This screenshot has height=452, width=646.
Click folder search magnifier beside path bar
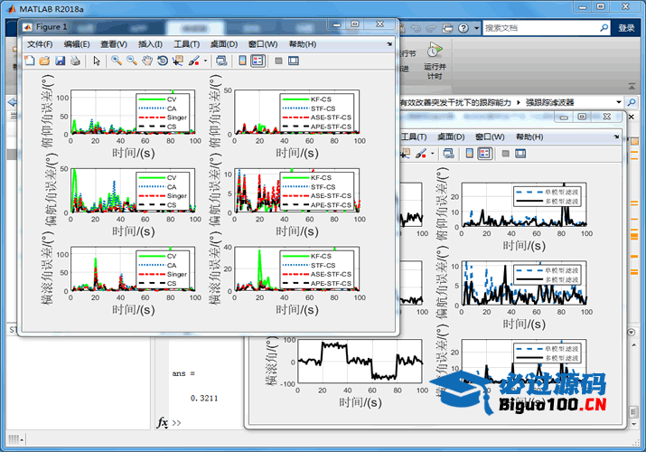(632, 102)
